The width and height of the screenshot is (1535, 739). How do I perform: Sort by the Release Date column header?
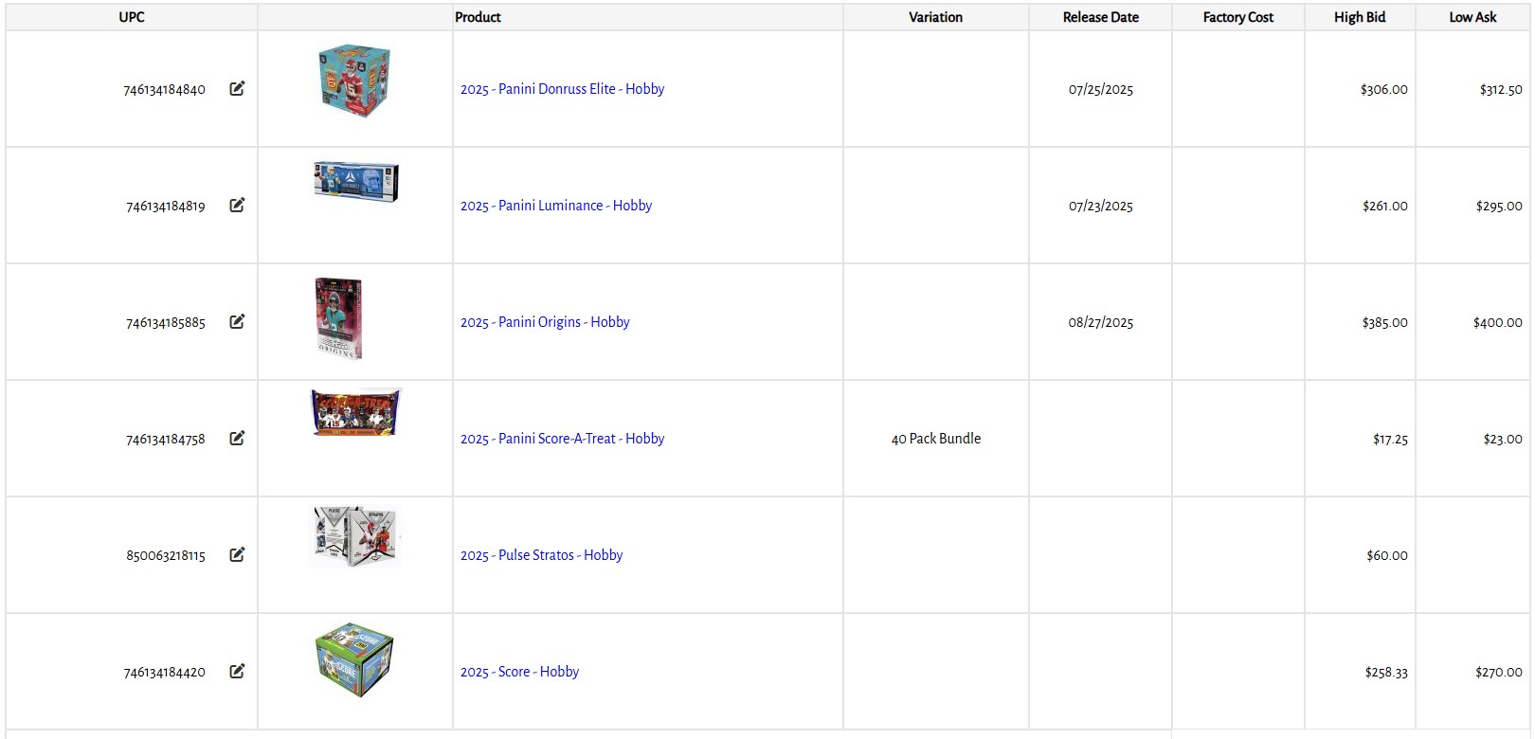click(x=1100, y=17)
